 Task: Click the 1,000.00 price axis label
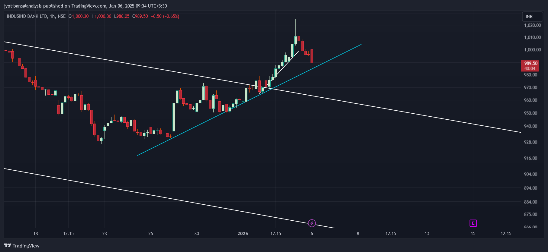[x=532, y=50]
